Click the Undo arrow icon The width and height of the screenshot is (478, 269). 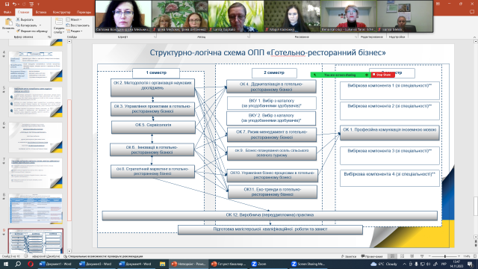pyautogui.click(x=14, y=4)
